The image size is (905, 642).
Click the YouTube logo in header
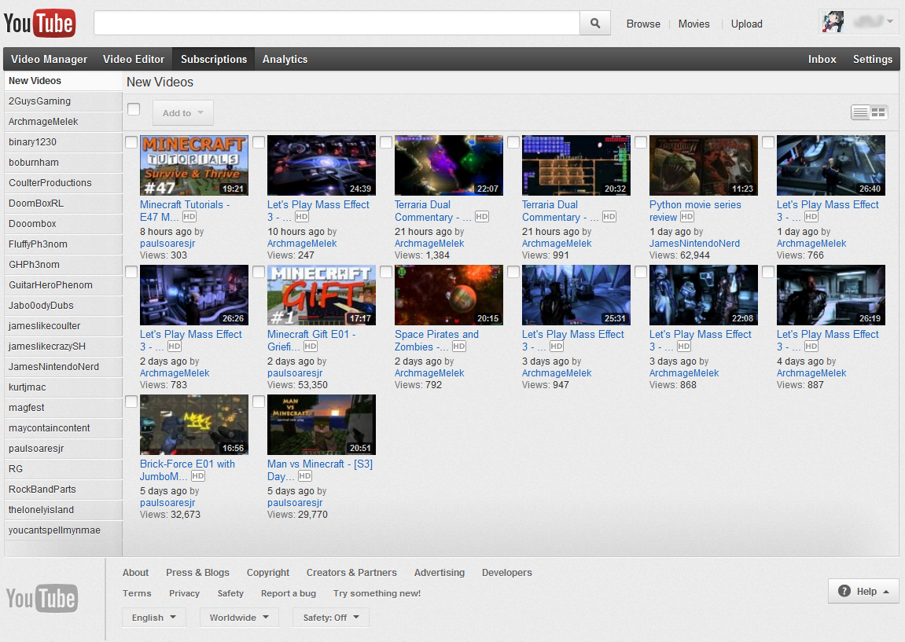[39, 23]
